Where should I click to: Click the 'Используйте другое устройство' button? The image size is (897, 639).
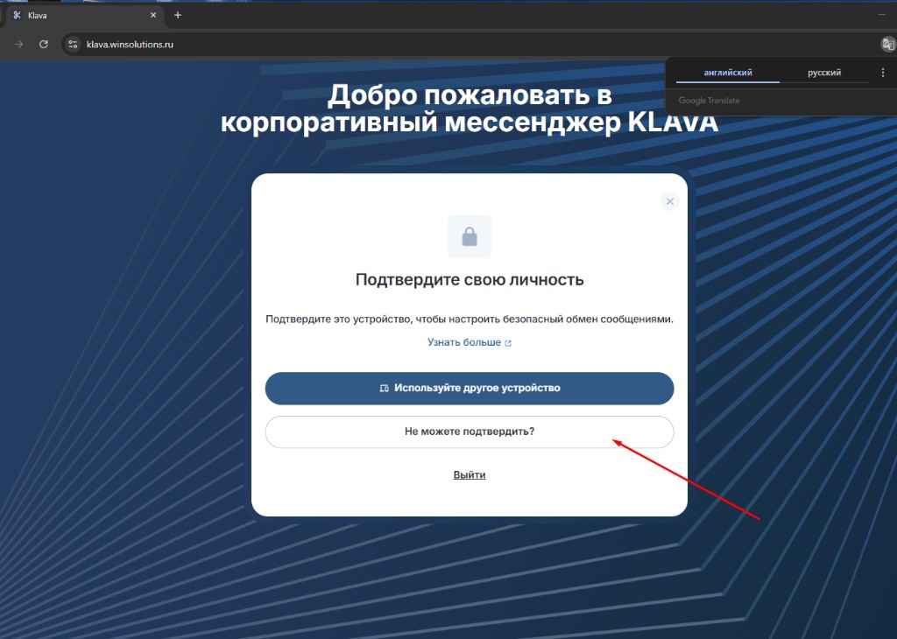click(470, 388)
